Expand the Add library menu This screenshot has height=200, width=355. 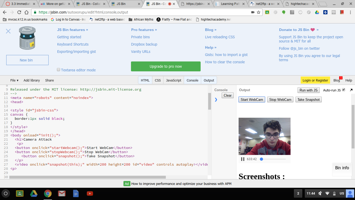(x=32, y=80)
